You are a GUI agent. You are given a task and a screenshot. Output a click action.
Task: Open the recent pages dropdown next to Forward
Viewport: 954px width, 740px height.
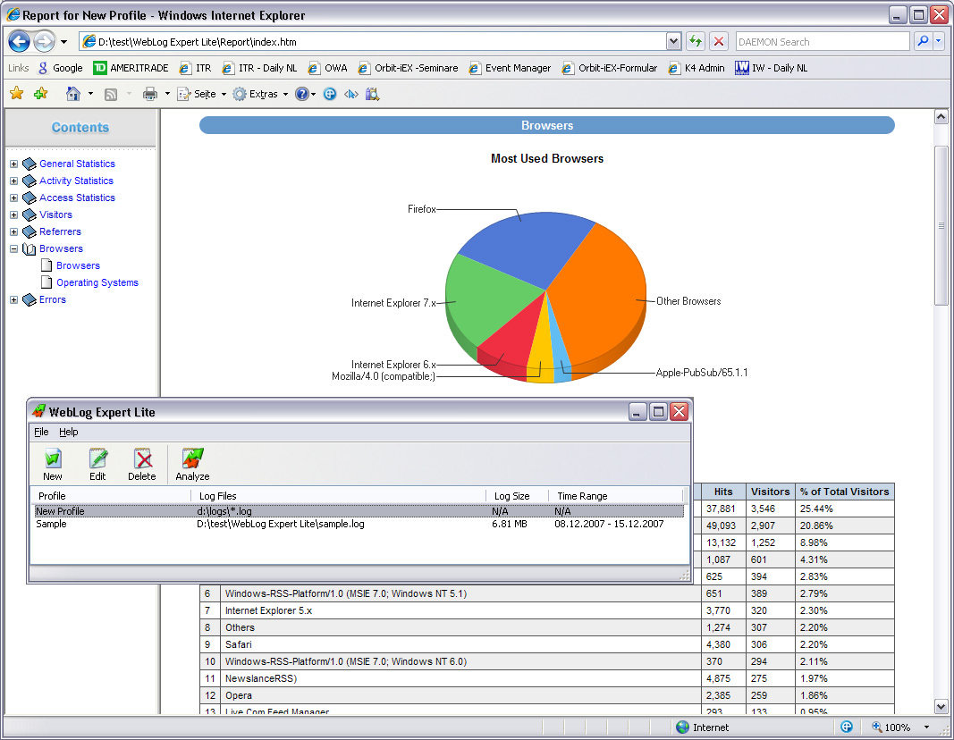click(x=63, y=42)
